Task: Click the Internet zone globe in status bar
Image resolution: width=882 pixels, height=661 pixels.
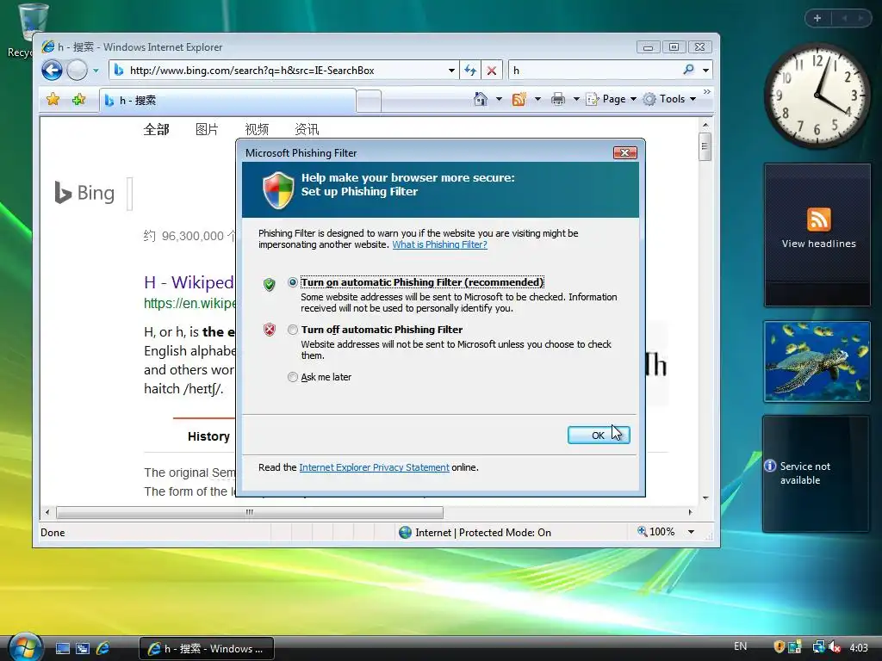Action: pyautogui.click(x=405, y=532)
